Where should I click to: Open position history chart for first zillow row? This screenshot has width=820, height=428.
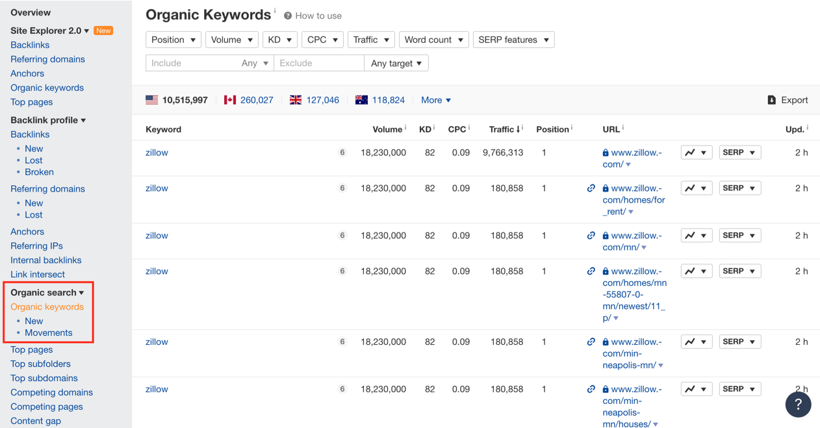point(696,153)
